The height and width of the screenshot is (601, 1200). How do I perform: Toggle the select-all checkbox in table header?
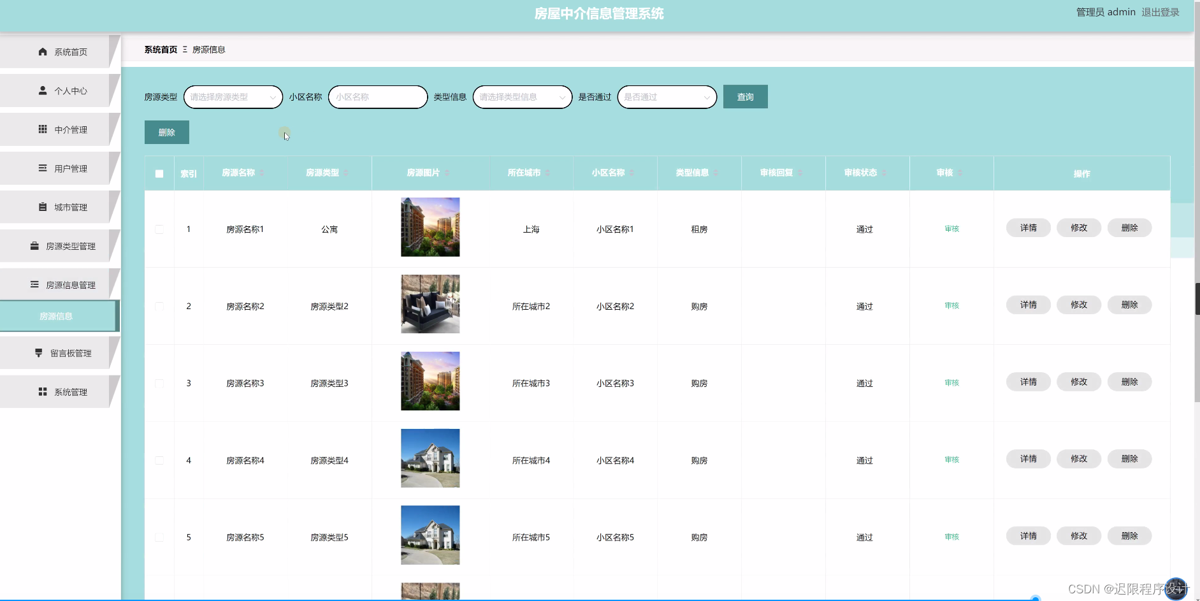(159, 173)
